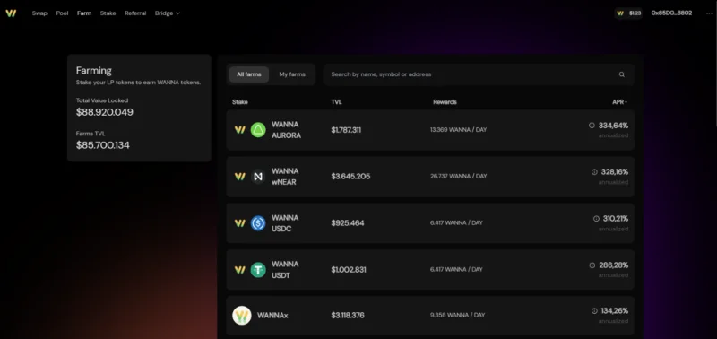Click the magnifier search icon

(x=621, y=74)
